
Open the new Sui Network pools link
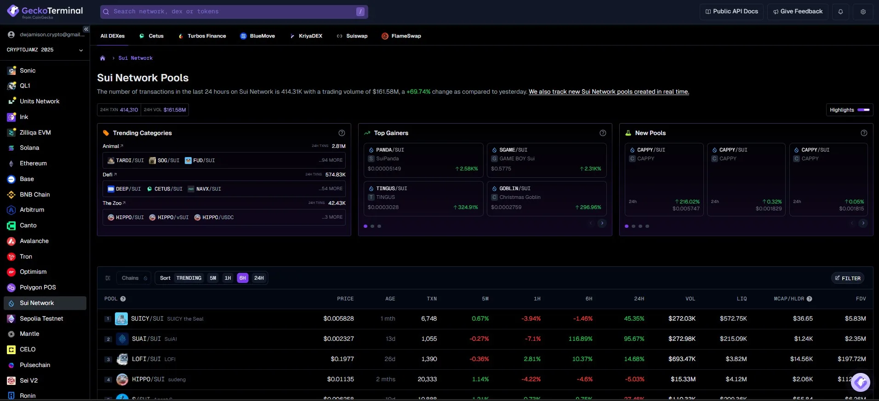(x=609, y=92)
